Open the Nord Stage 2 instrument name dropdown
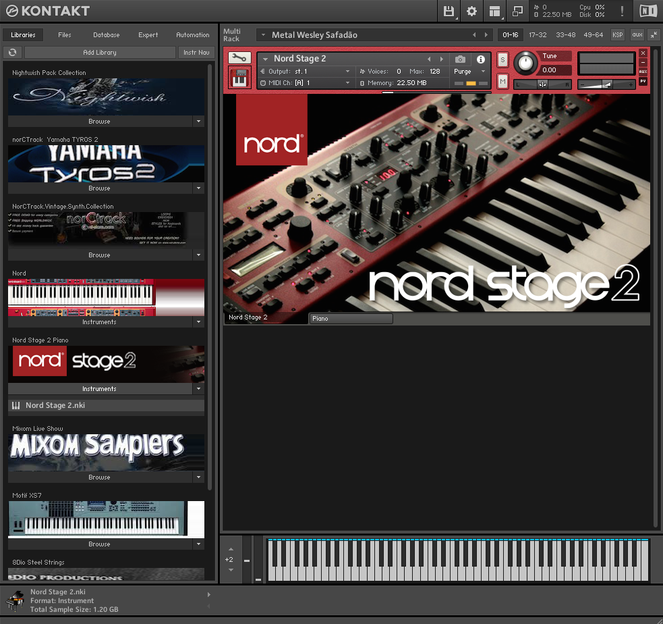Viewport: 663px width, 624px height. 265,59
